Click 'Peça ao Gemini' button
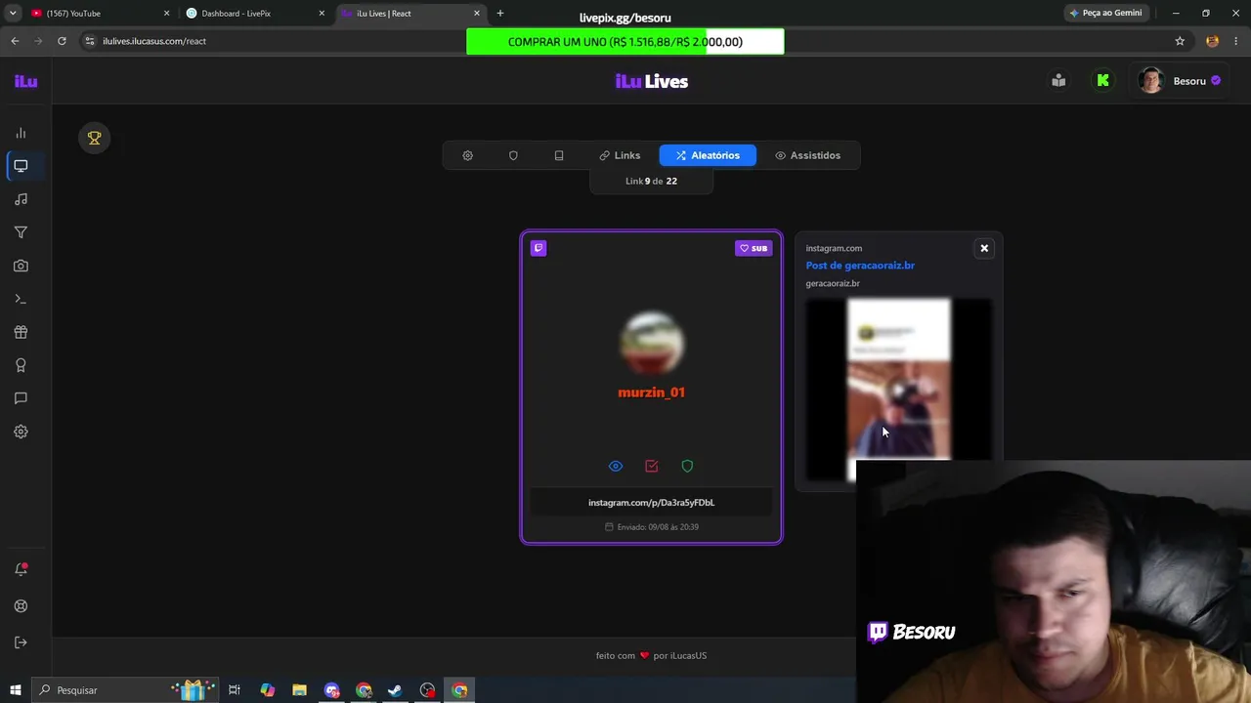 click(x=1105, y=14)
